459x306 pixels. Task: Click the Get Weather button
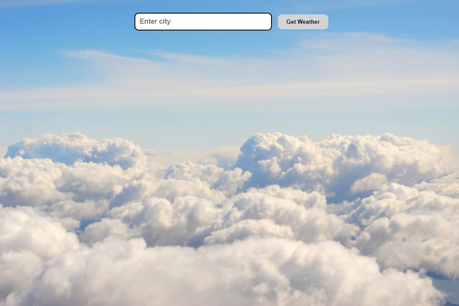pyautogui.click(x=303, y=22)
